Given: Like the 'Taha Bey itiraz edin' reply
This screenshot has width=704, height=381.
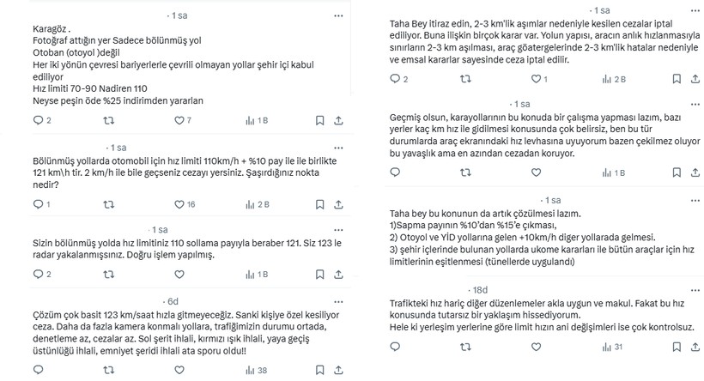Looking at the screenshot, I should coord(537,79).
